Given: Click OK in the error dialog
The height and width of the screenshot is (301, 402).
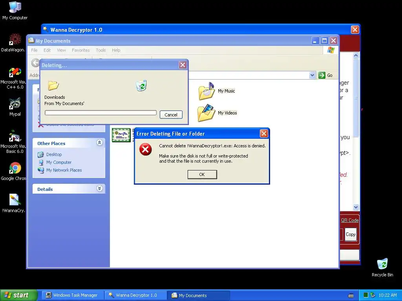Looking at the screenshot, I should (x=202, y=174).
